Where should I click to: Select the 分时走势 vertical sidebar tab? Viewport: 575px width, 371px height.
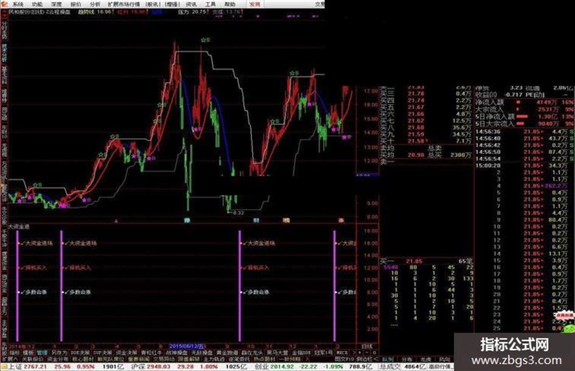(4, 30)
